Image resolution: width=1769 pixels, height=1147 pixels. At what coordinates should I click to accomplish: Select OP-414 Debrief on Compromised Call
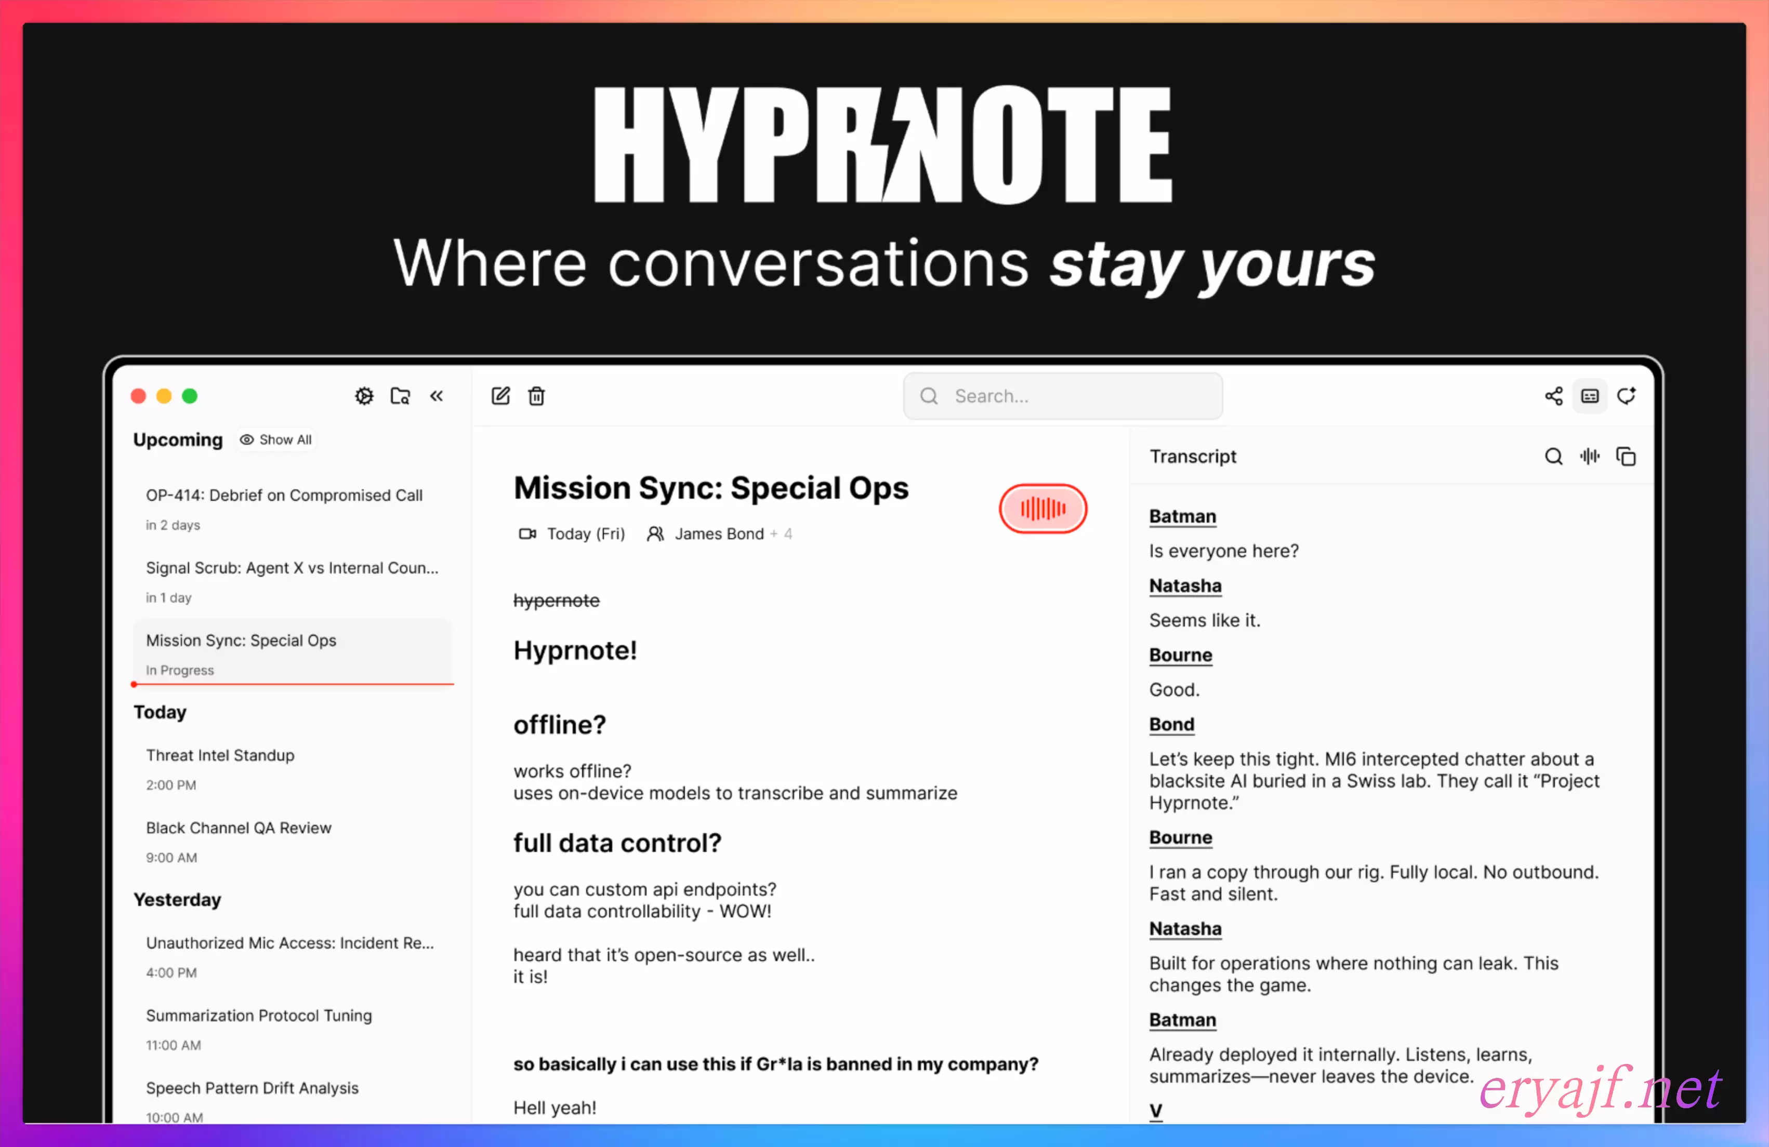click(x=284, y=496)
